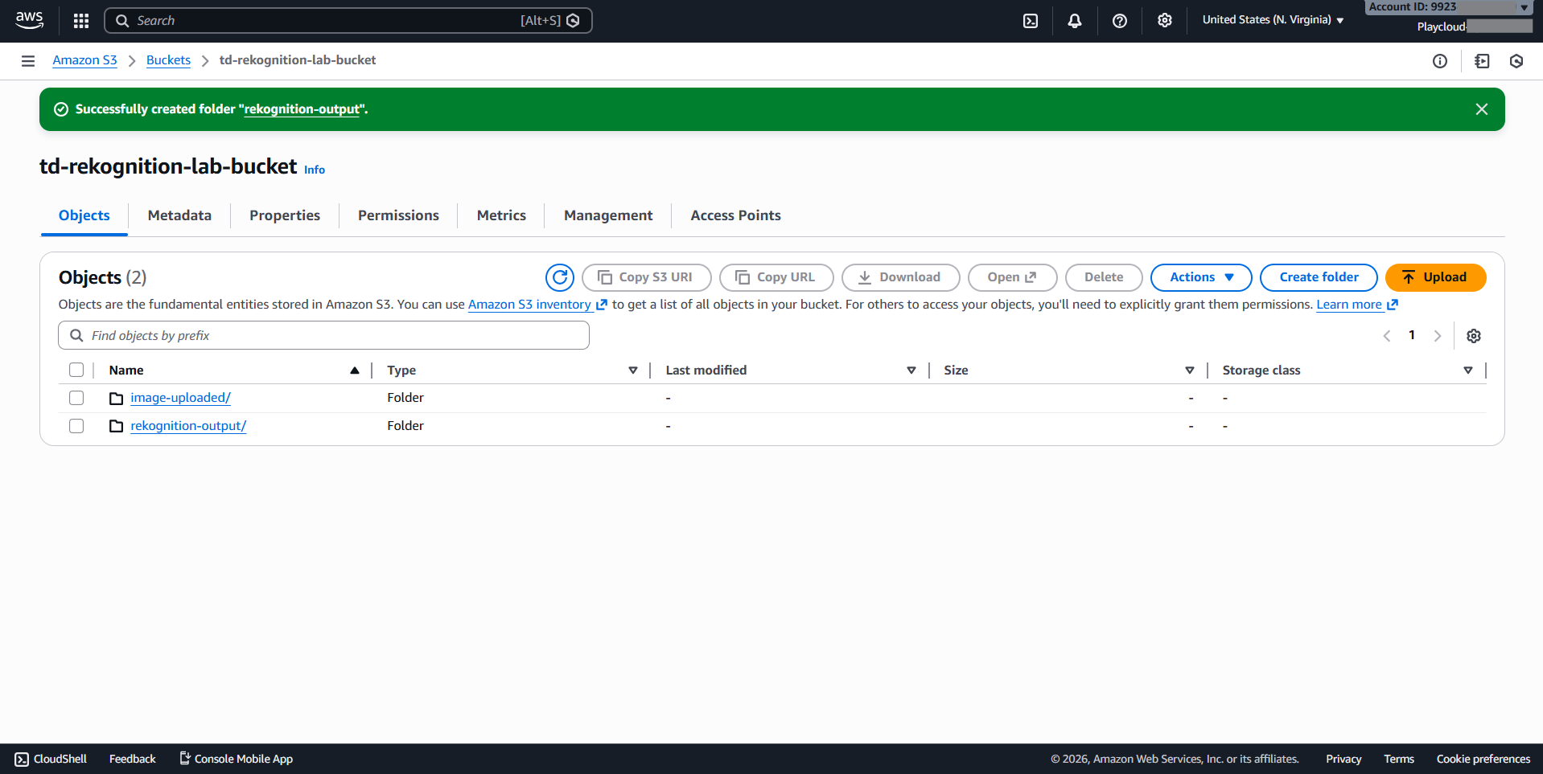Image resolution: width=1543 pixels, height=774 pixels.
Task: Open the help question mark menu
Action: [1120, 21]
